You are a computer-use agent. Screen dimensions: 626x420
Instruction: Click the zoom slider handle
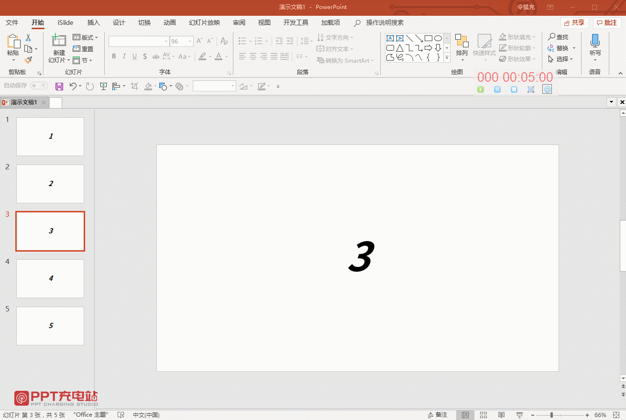(x=551, y=415)
